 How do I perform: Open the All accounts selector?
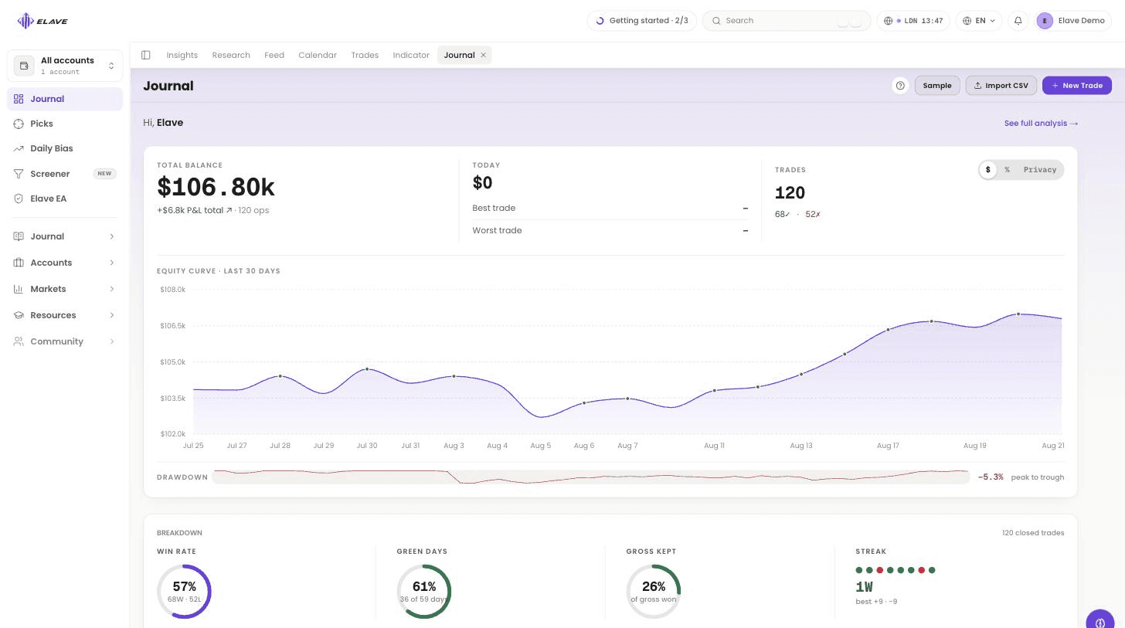(65, 66)
